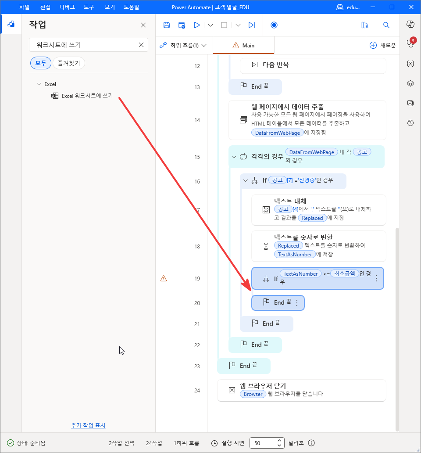This screenshot has width=421, height=453.
Task: Open the 하위 흐름(1) dropdown
Action: (x=183, y=45)
